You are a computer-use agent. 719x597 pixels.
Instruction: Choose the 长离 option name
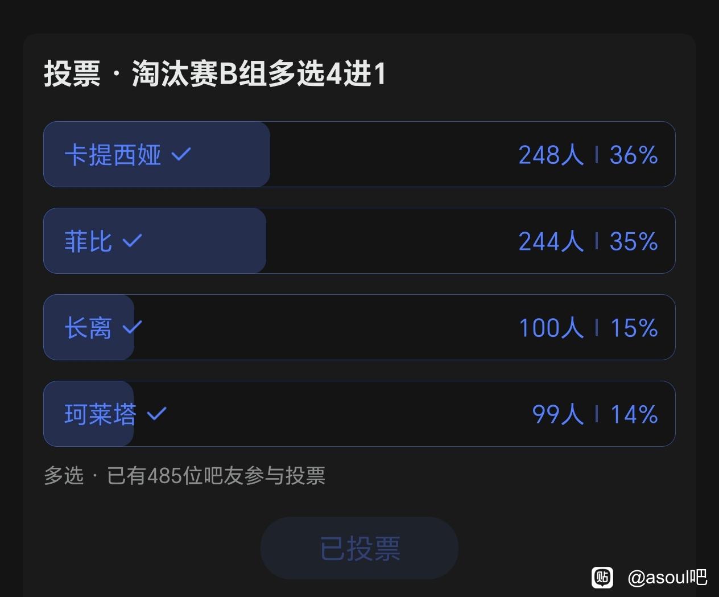pyautogui.click(x=88, y=328)
